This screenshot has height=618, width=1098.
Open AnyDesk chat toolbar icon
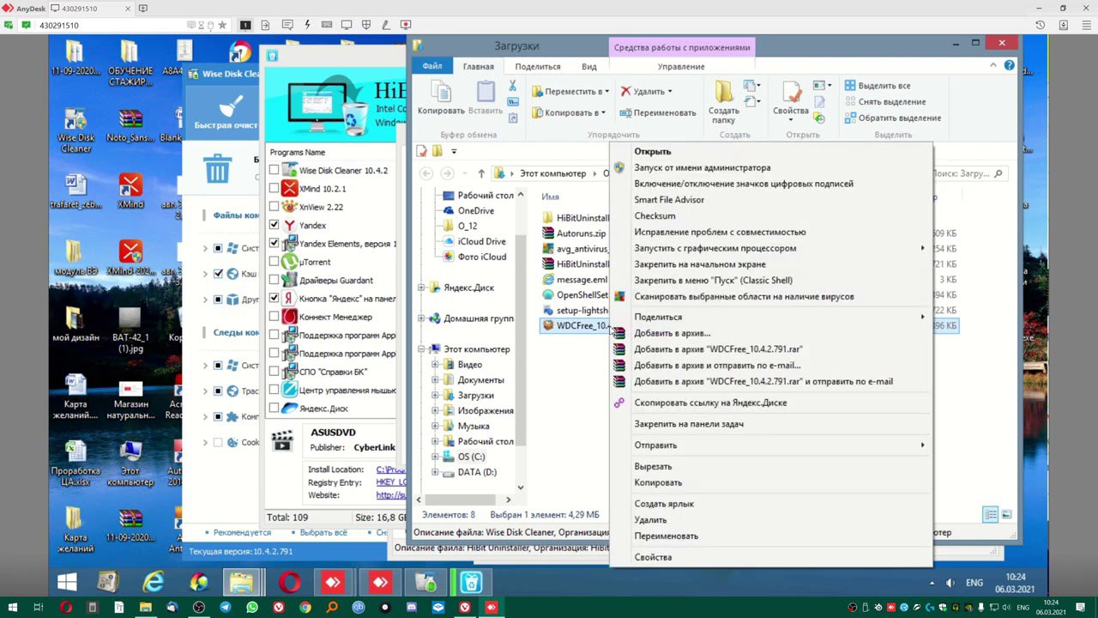click(x=289, y=25)
